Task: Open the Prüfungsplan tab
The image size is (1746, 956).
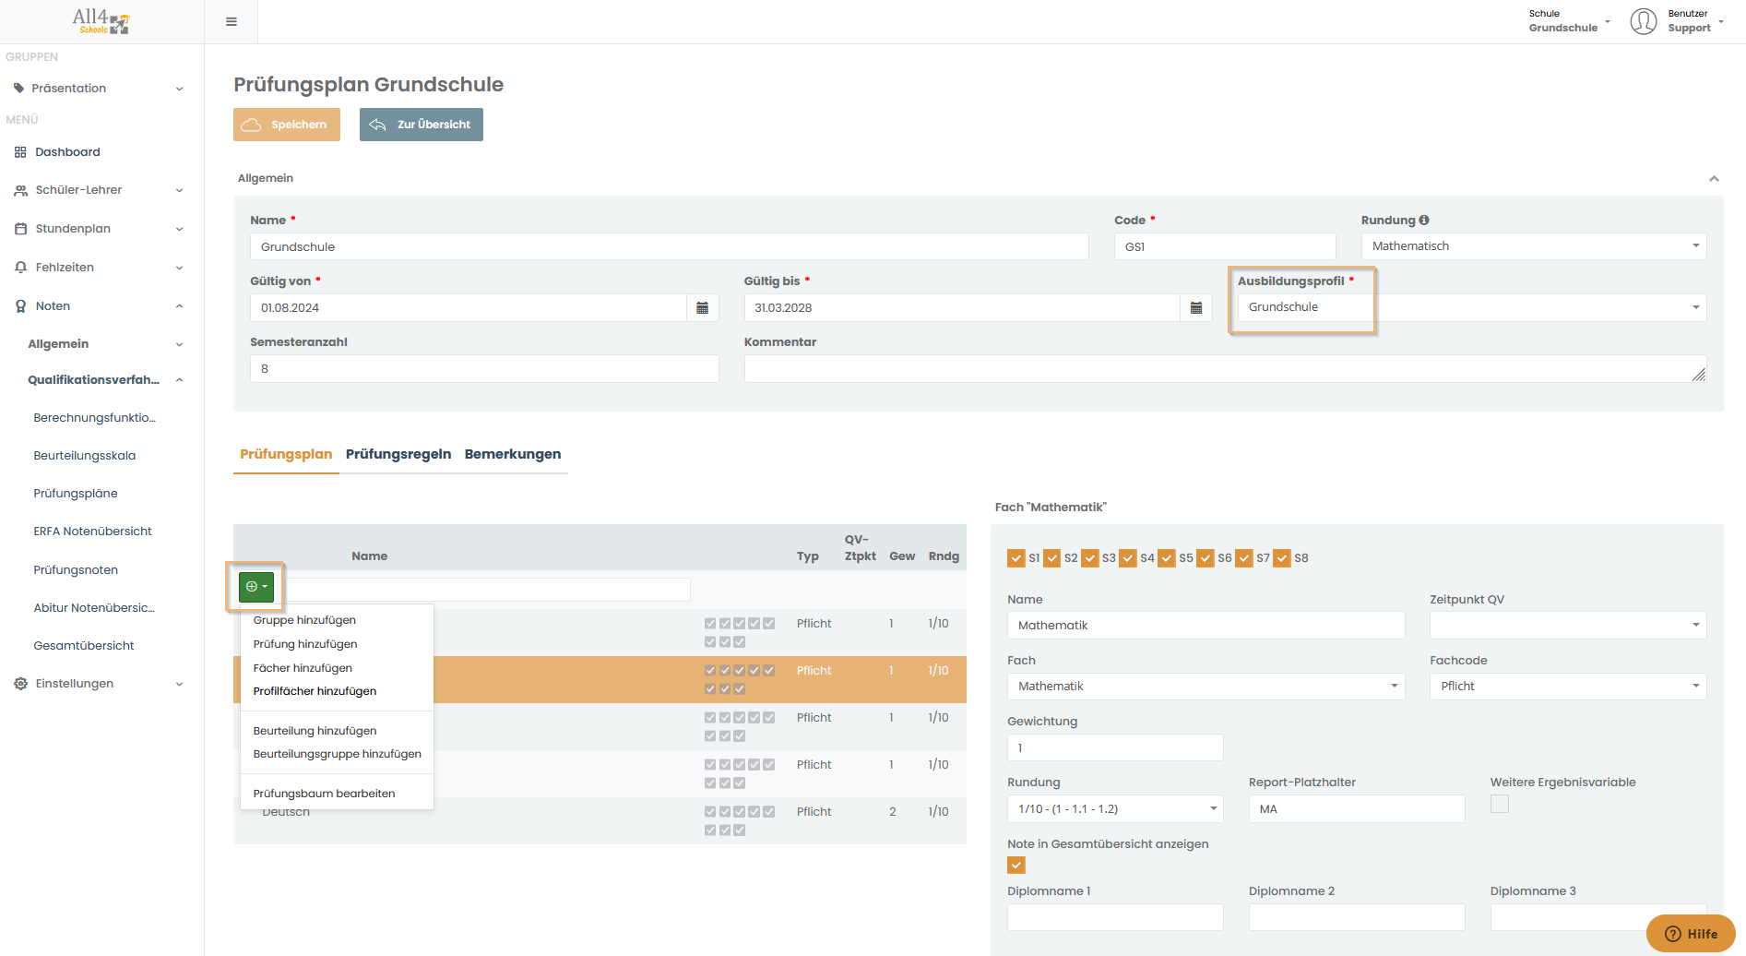Action: (286, 454)
